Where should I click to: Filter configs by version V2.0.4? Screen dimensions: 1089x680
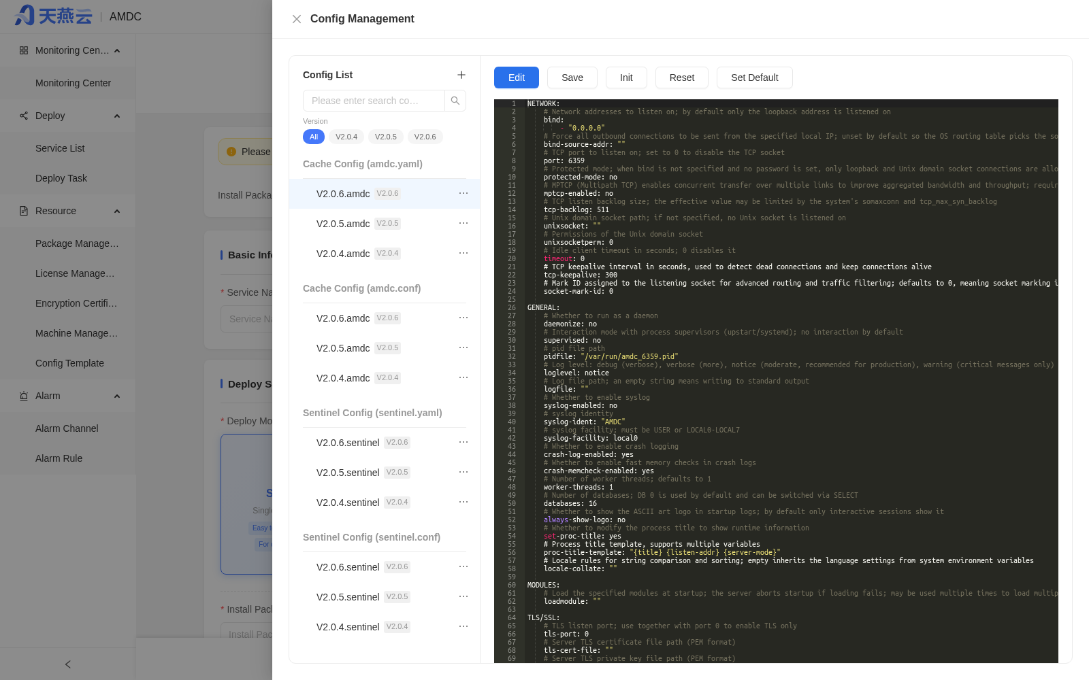point(346,137)
